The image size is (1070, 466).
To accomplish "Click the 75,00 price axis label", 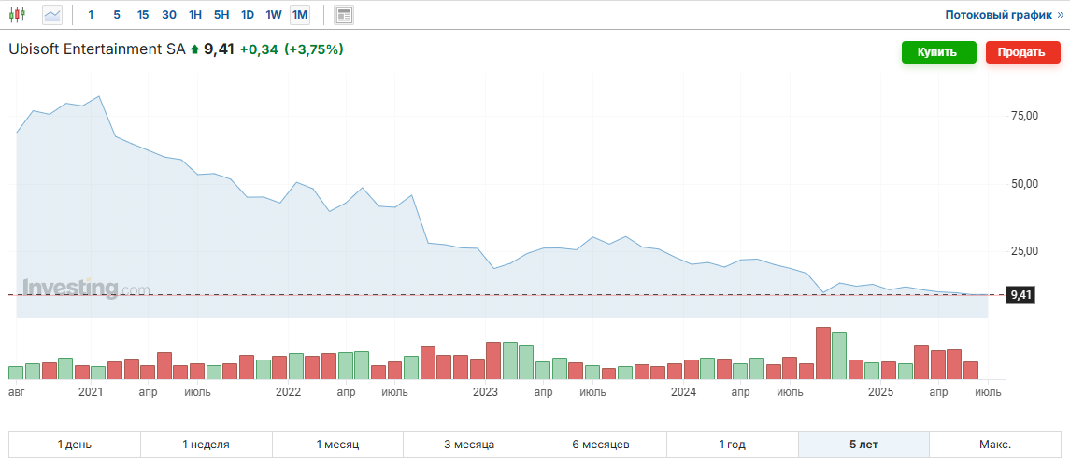I will point(1023,116).
